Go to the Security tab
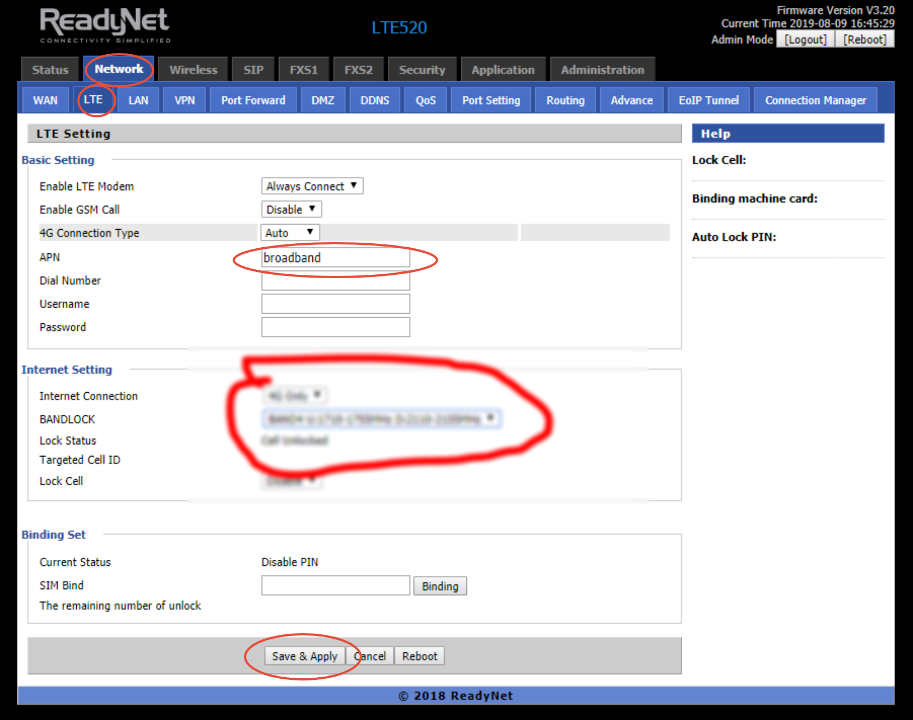 coord(422,70)
